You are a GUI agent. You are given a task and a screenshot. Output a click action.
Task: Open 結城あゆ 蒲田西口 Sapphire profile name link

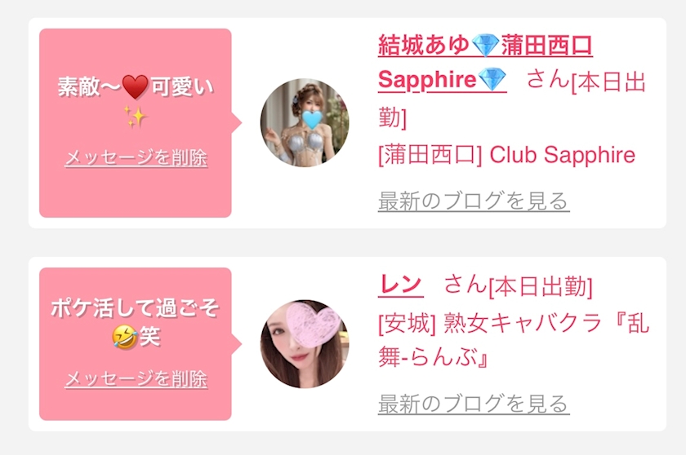click(x=485, y=63)
